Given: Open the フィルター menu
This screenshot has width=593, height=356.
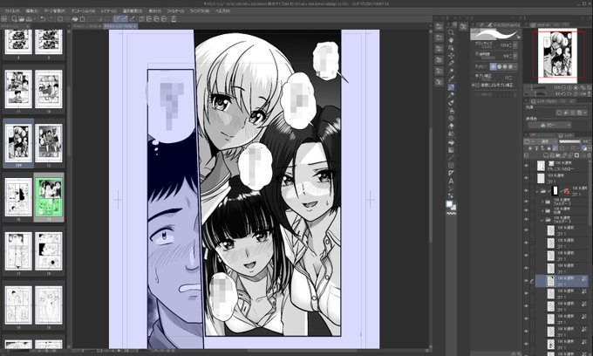Looking at the screenshot, I should 175,11.
